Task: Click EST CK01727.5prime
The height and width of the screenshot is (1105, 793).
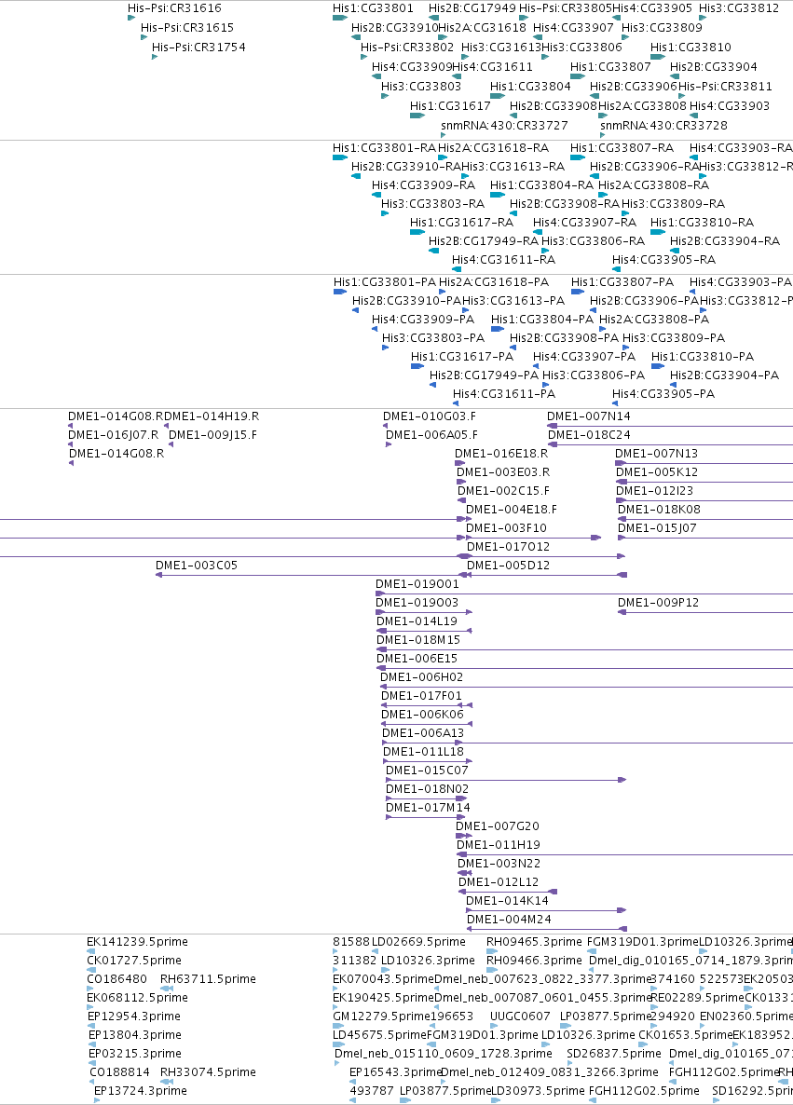Action: pos(134,961)
